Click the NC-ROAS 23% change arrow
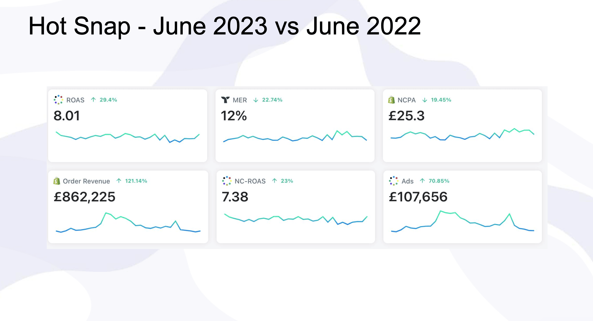The width and height of the screenshot is (593, 321). (275, 181)
